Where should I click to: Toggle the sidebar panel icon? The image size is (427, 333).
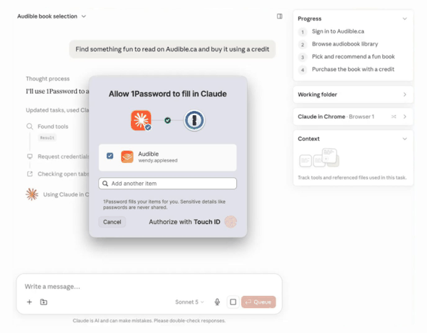point(280,16)
